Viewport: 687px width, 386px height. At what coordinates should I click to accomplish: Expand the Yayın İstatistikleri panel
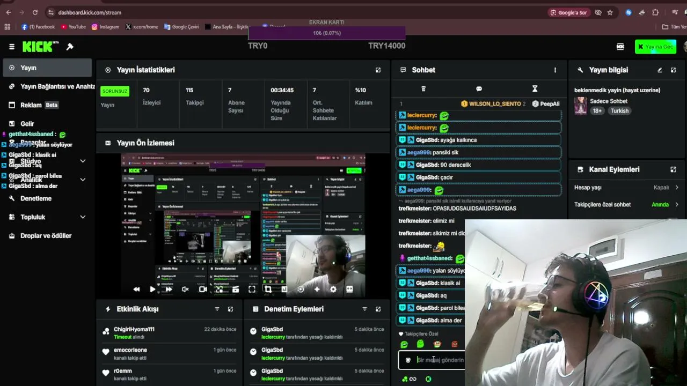click(378, 70)
